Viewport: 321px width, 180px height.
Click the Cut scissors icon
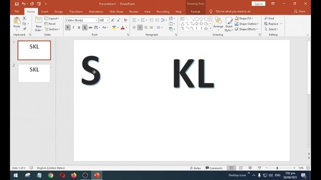click(25, 18)
